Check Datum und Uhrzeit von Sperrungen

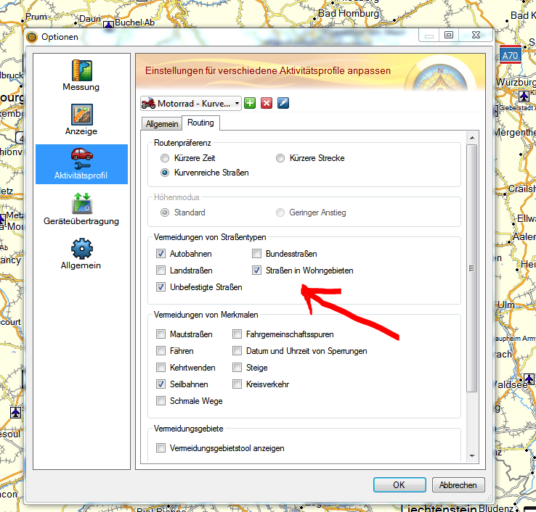(x=237, y=351)
